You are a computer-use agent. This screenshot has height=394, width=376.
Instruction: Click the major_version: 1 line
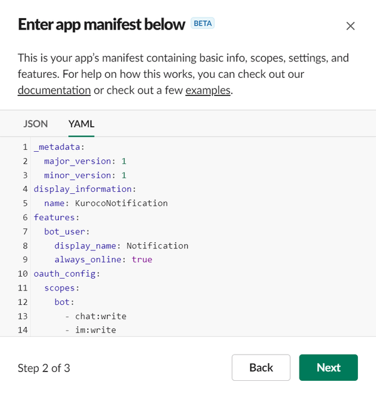click(85, 161)
